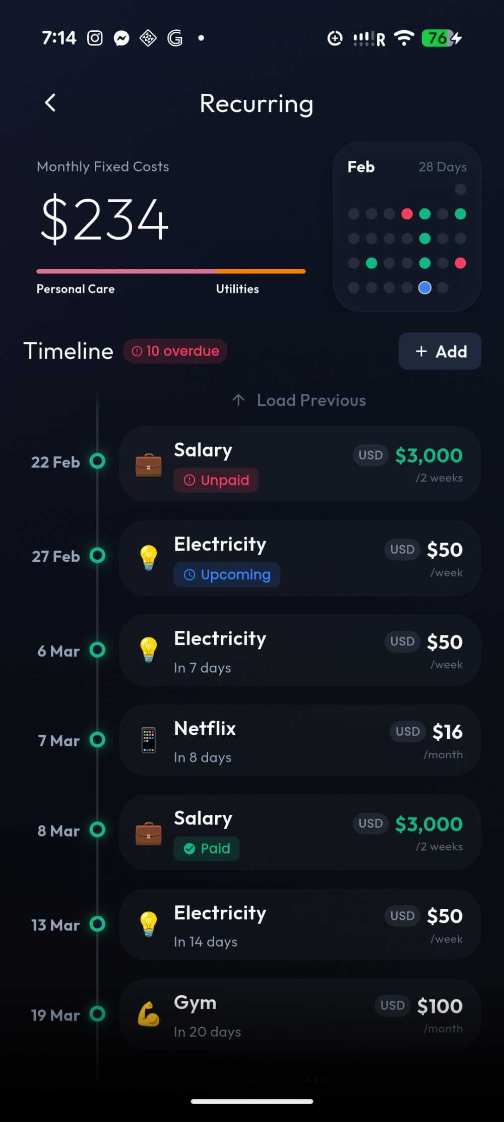Tap the back arrow at the top
Image resolution: width=504 pixels, height=1122 pixels.
pyautogui.click(x=49, y=103)
